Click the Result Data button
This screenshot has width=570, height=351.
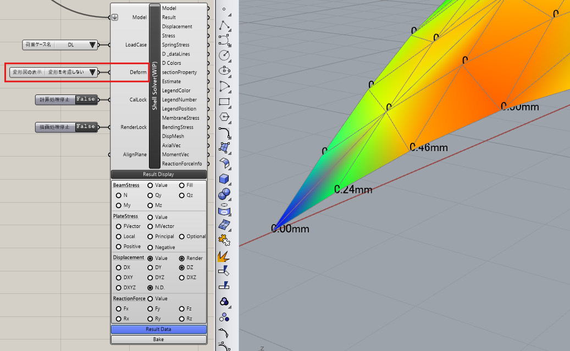point(158,329)
